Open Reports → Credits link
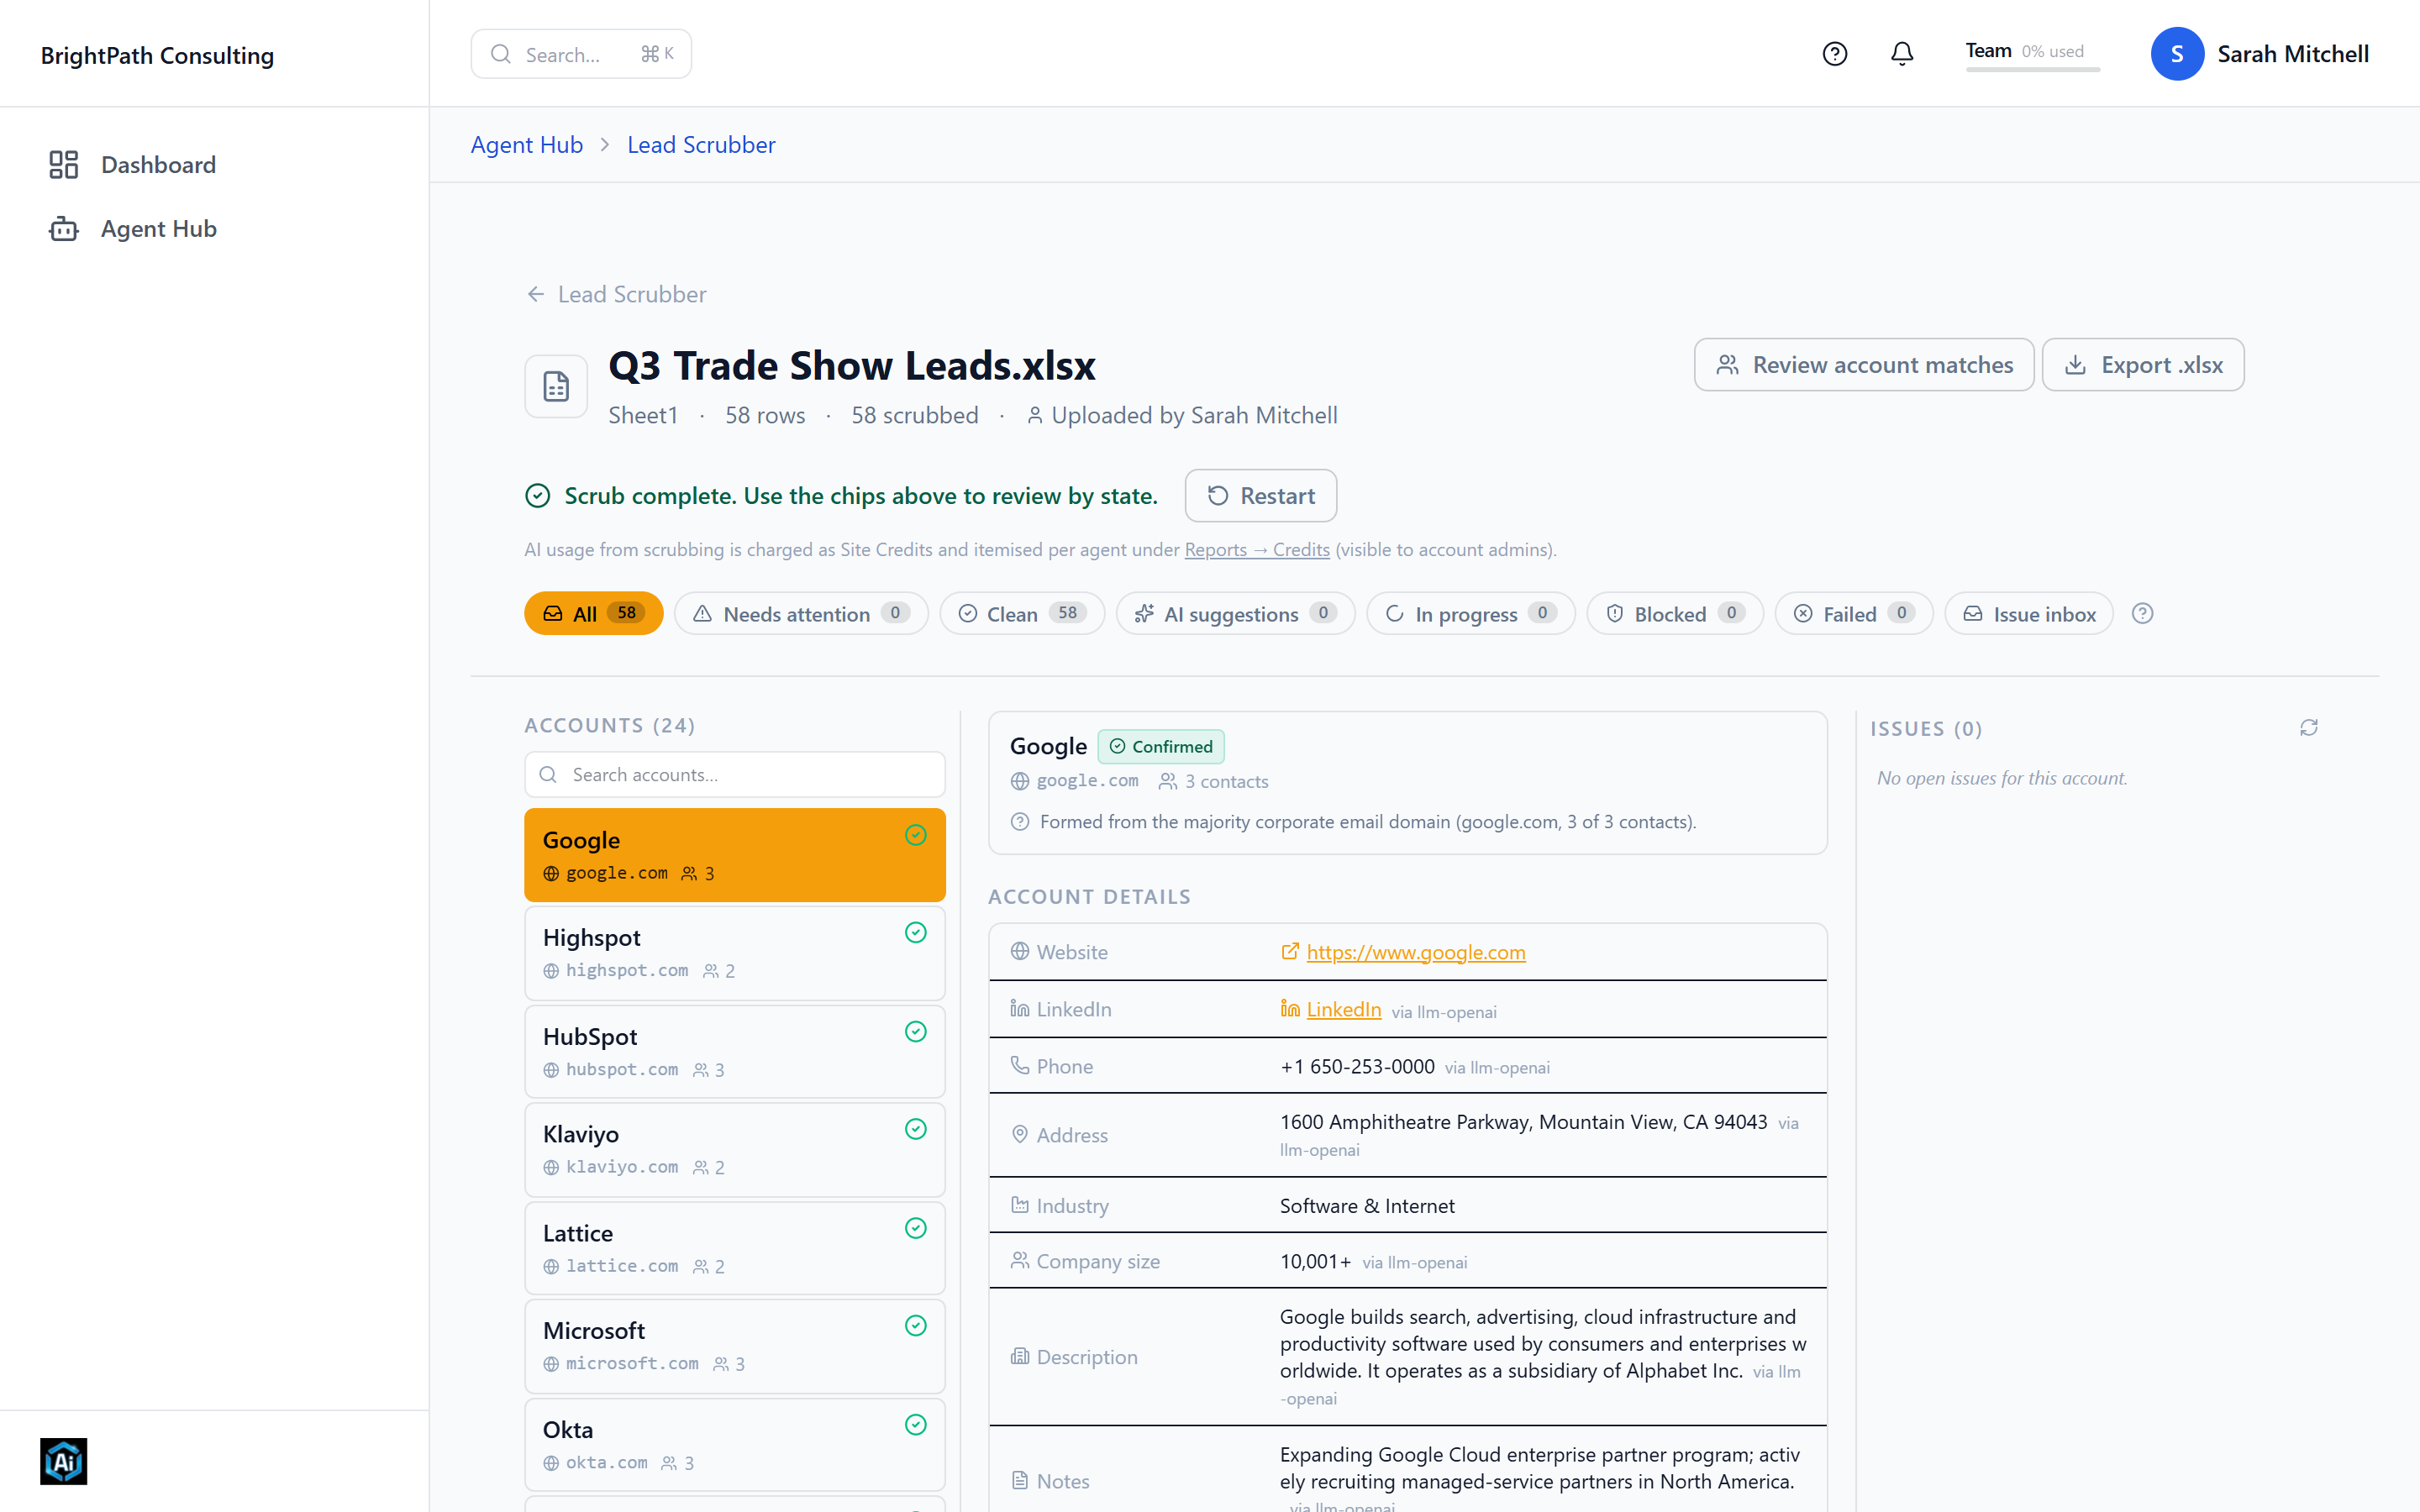The image size is (2420, 1512). (1257, 550)
